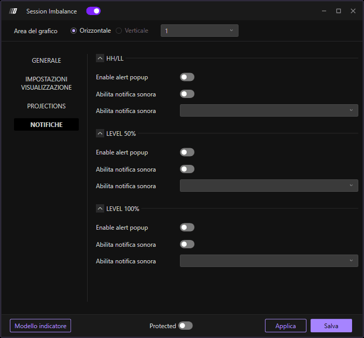Toggle the Session Imbalance indicator switch
This screenshot has height=338, width=364.
[93, 11]
